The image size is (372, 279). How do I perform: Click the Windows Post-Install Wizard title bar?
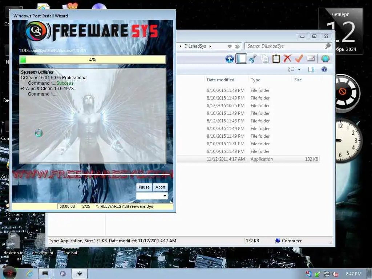click(93, 16)
